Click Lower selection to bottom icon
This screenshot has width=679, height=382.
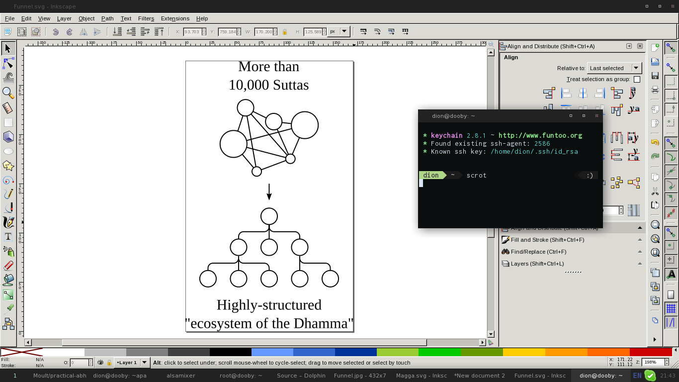[117, 32]
